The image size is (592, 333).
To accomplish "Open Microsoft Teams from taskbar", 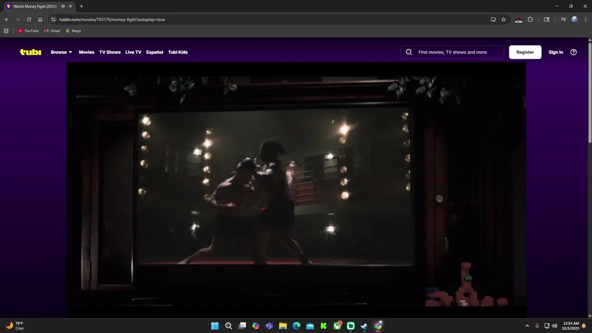I will pos(269,326).
